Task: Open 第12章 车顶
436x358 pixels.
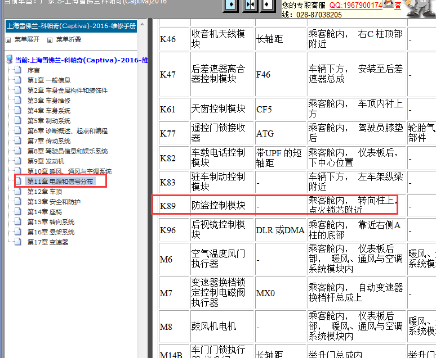Action: click(45, 192)
